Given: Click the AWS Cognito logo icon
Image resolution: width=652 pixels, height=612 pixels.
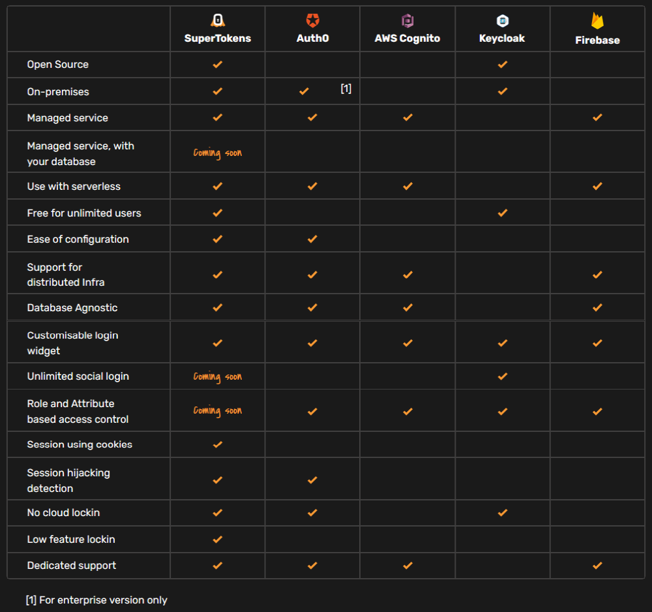Looking at the screenshot, I should coord(407,21).
